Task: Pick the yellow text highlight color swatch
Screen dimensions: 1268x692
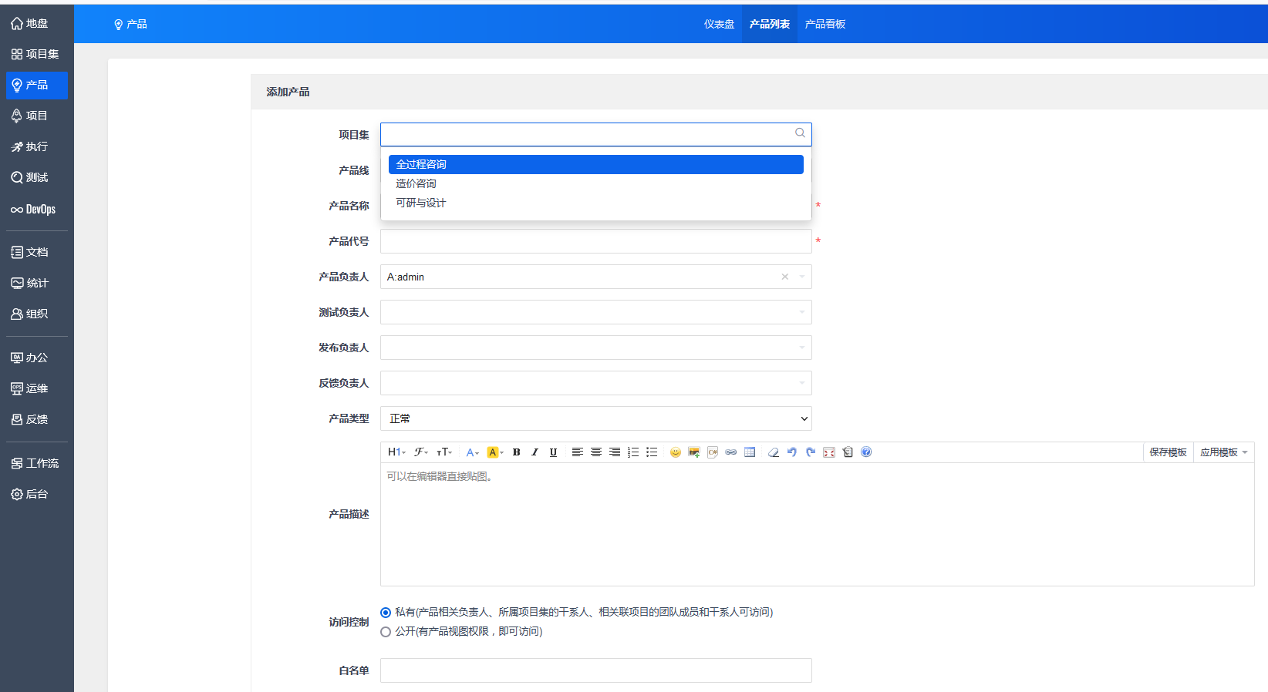Action: [493, 452]
